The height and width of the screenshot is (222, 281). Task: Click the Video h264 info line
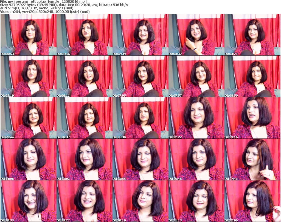pyautogui.click(x=45, y=11)
